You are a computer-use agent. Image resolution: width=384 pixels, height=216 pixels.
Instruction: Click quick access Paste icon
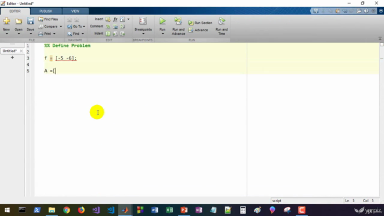(337, 11)
